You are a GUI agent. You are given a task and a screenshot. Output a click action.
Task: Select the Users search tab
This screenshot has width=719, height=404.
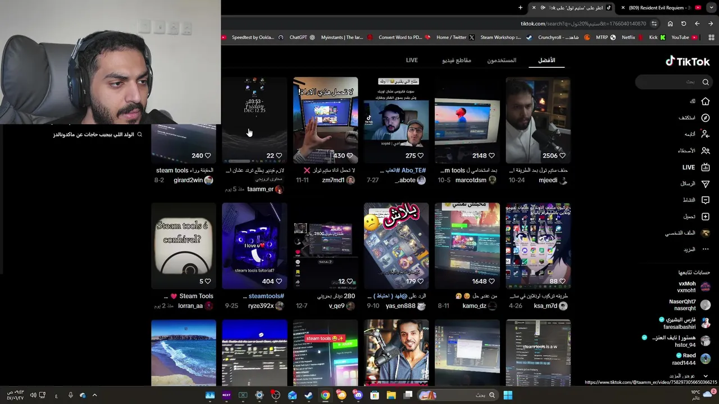click(502, 60)
